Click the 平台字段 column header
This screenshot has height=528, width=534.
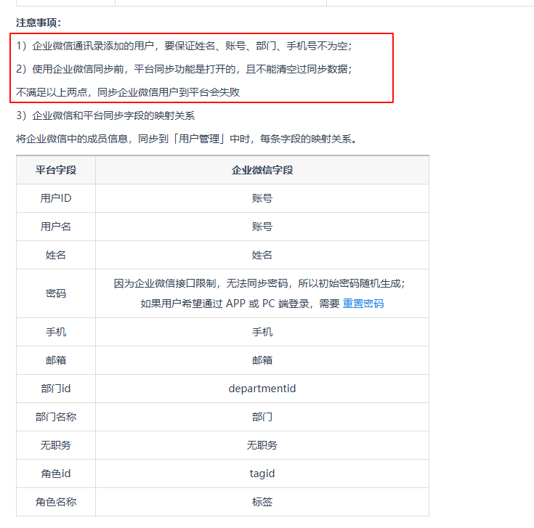point(56,170)
